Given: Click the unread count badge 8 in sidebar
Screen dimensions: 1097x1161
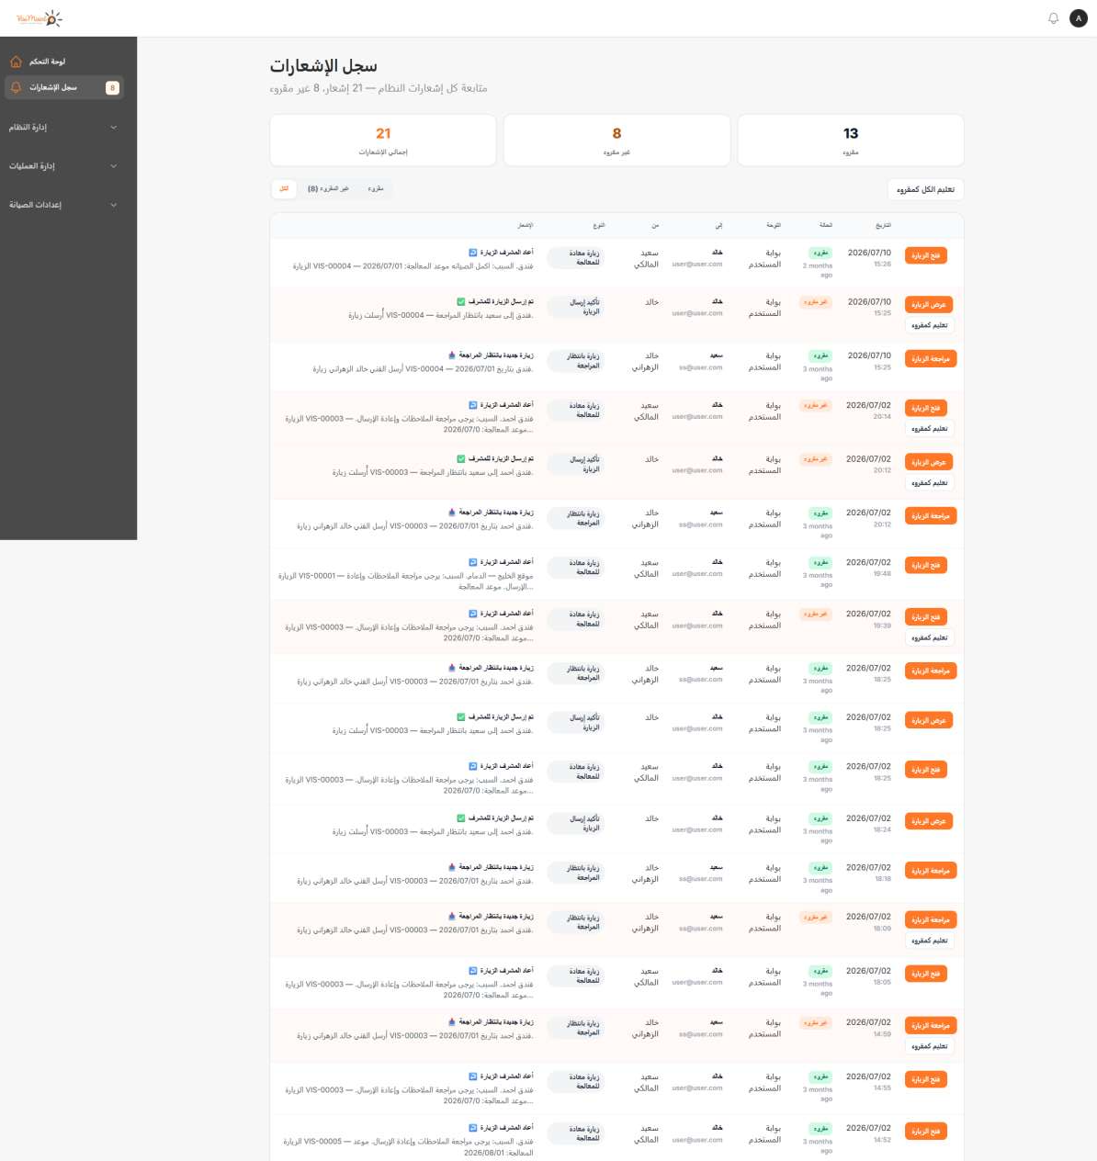Looking at the screenshot, I should pyautogui.click(x=112, y=88).
